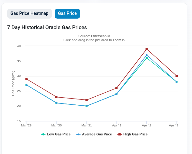Click the Source: Etherscan.io subtitle text
Image resolution: width=192 pixels, height=154 pixels.
(94, 36)
